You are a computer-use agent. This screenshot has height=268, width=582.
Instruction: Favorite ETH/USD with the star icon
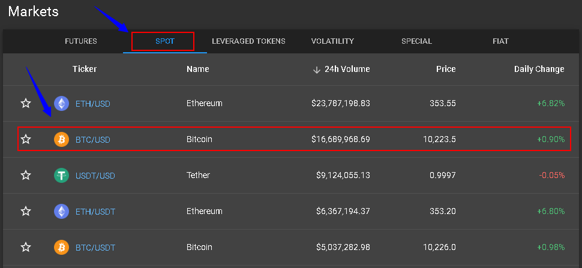26,104
